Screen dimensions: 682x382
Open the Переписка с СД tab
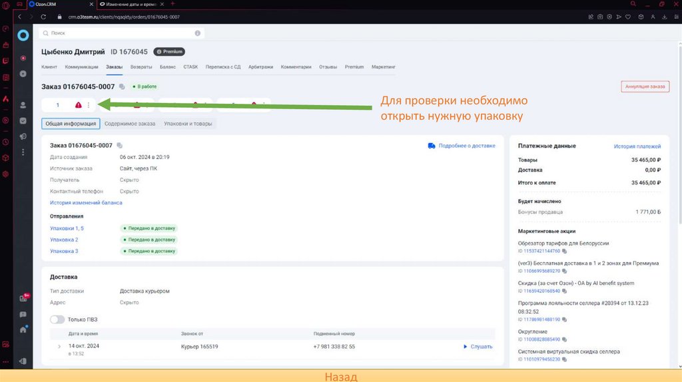[x=222, y=67]
